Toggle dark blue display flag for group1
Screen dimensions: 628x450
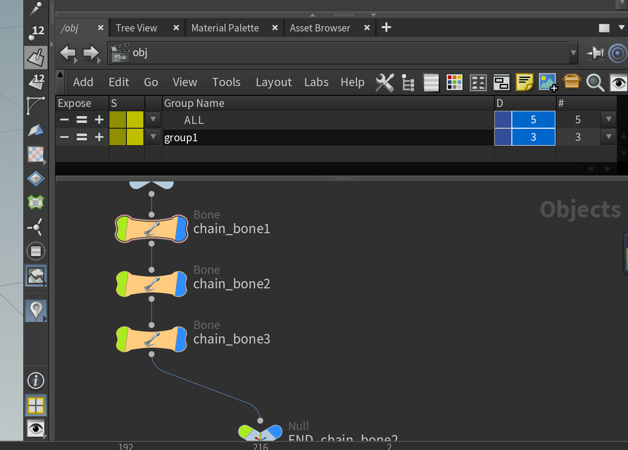click(503, 137)
